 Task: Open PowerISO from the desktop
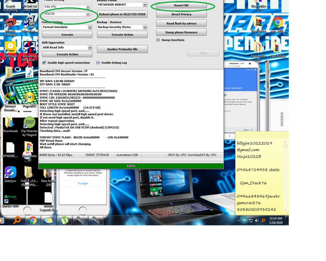tap(29, 100)
